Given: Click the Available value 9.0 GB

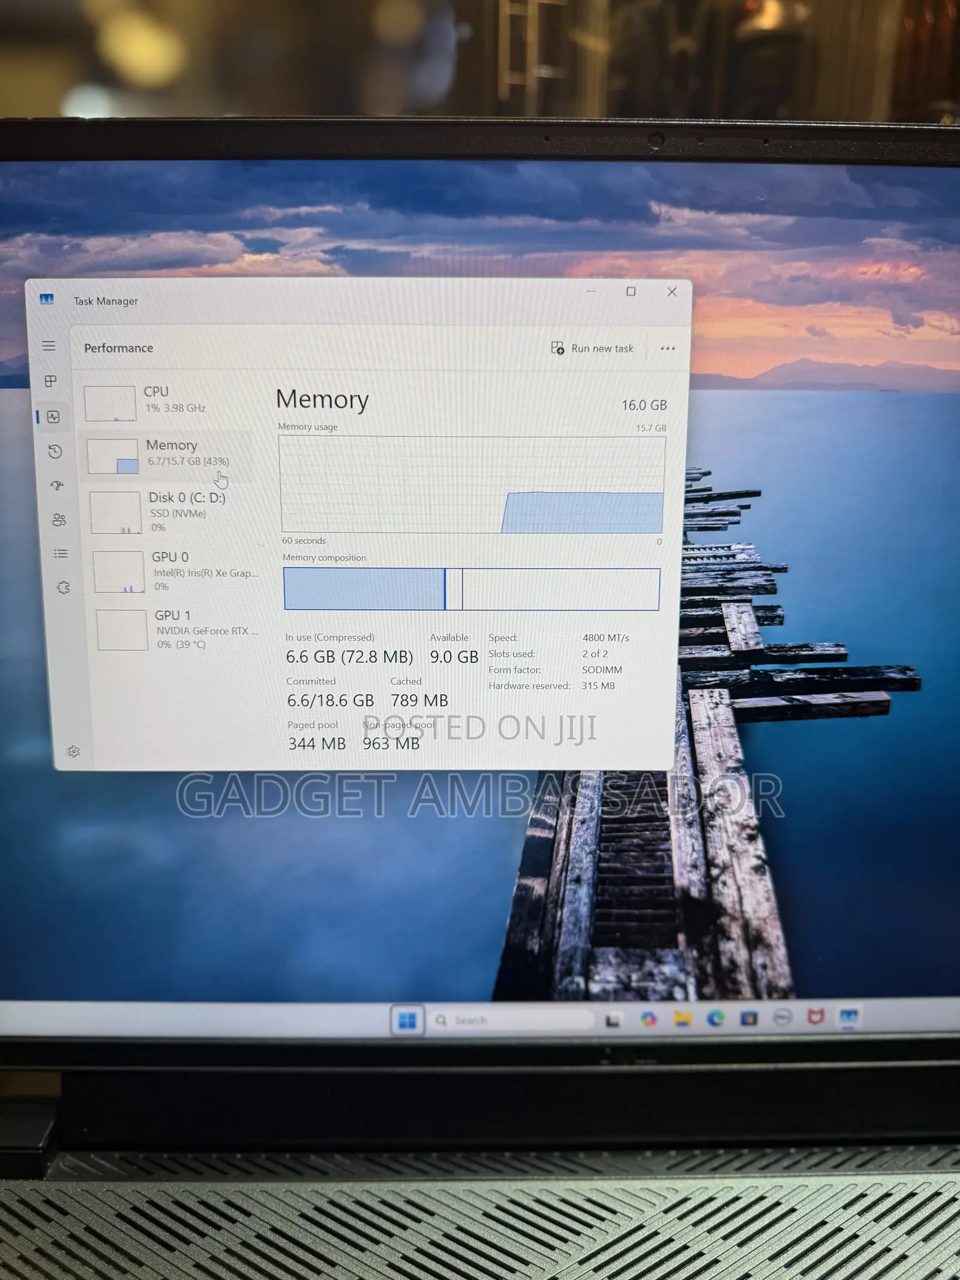Looking at the screenshot, I should (x=454, y=657).
